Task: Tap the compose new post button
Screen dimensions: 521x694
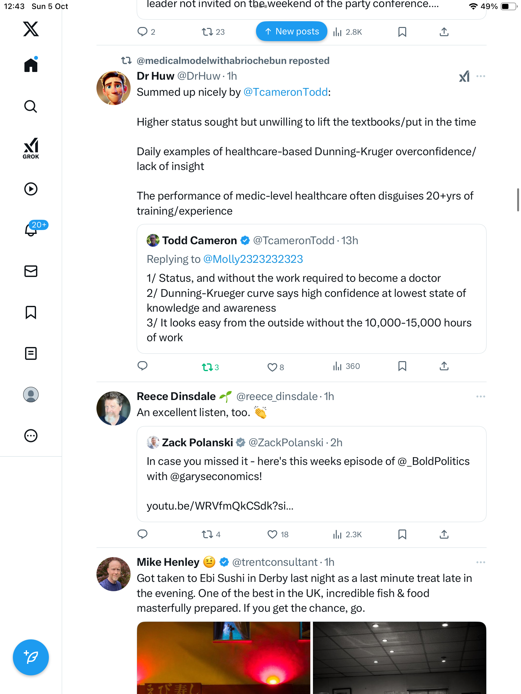Action: 31,657
